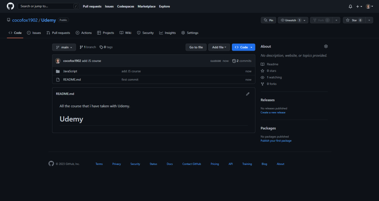Open the create new plus menu
379x201 pixels.
coord(359,7)
